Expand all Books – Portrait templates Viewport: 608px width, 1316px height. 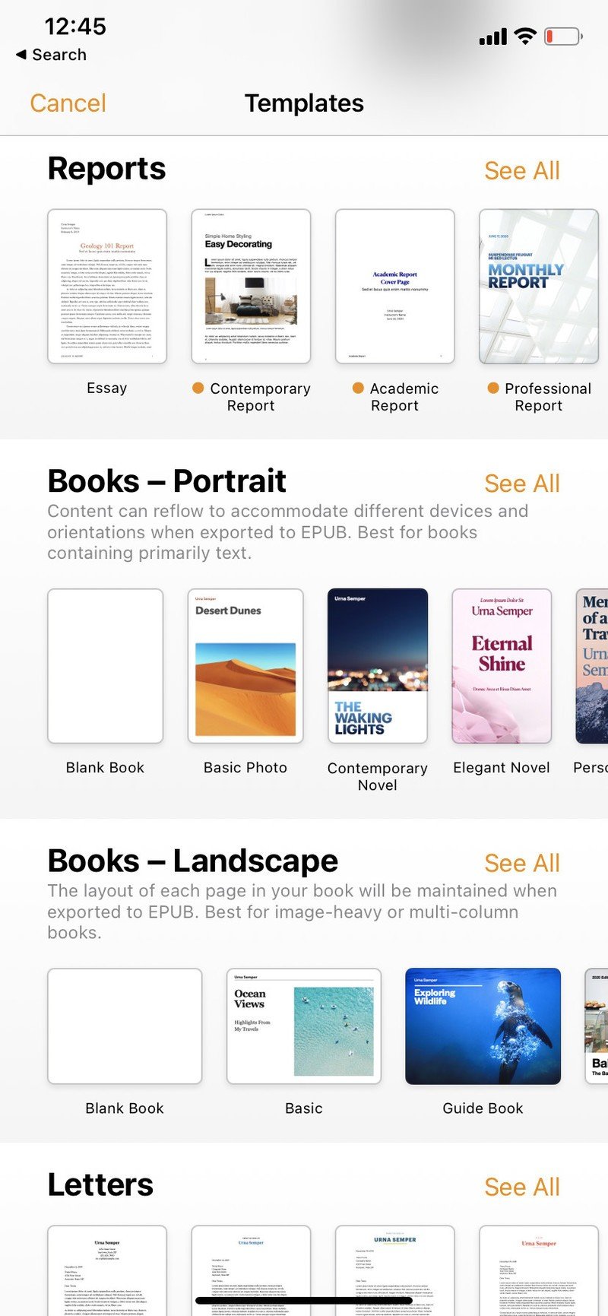click(x=522, y=484)
